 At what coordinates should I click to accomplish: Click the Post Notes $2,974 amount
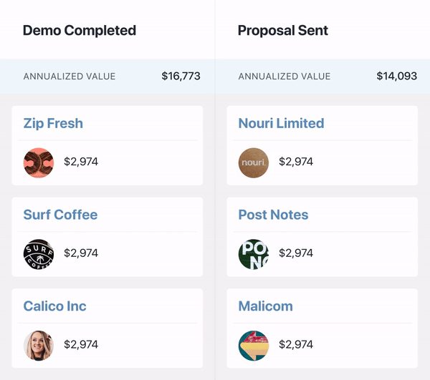[296, 253]
